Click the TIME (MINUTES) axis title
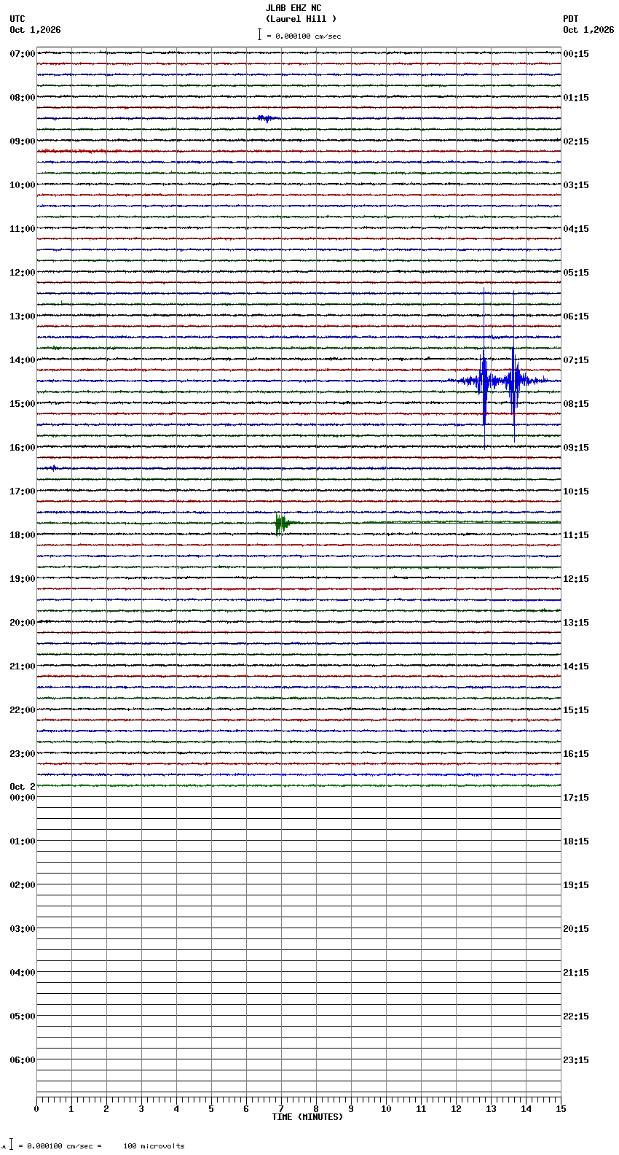 click(x=307, y=1117)
